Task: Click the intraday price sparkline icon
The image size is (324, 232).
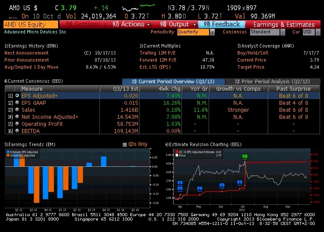Action: pos(138,7)
